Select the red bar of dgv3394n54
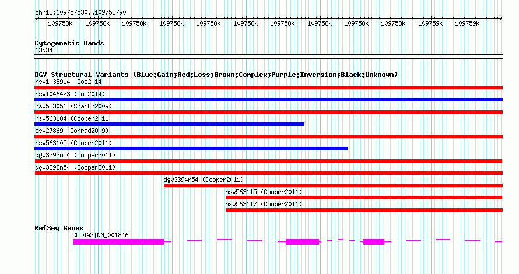This screenshot has width=519, height=274. tap(334, 185)
